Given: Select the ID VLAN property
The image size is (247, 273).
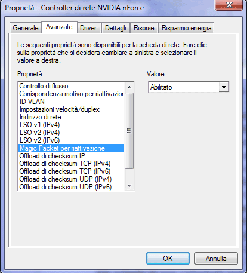Looking at the screenshot, I should (71, 102).
